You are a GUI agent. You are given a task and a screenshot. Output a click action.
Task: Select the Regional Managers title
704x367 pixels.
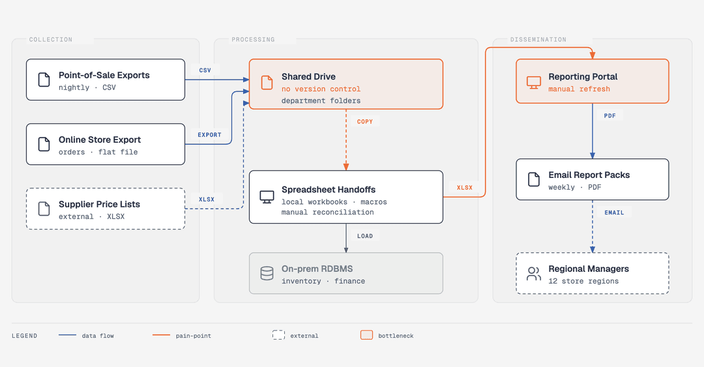[589, 269]
